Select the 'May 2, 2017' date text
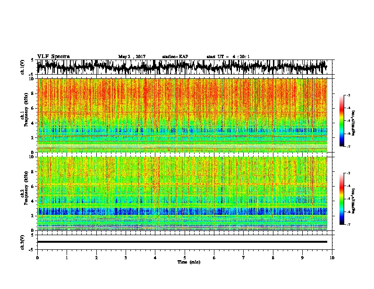This screenshot has height=289, width=374. click(132, 57)
